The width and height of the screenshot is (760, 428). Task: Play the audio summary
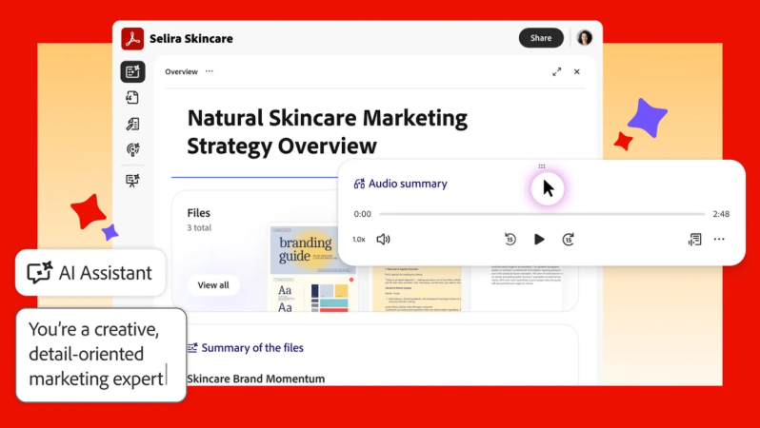539,239
